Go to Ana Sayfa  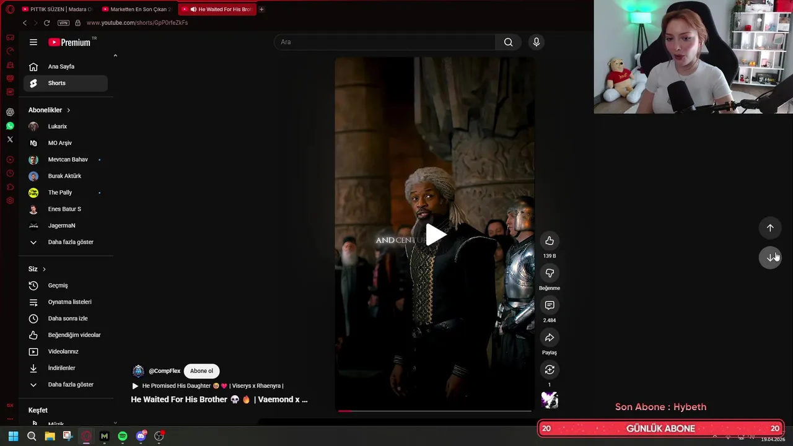66,66
